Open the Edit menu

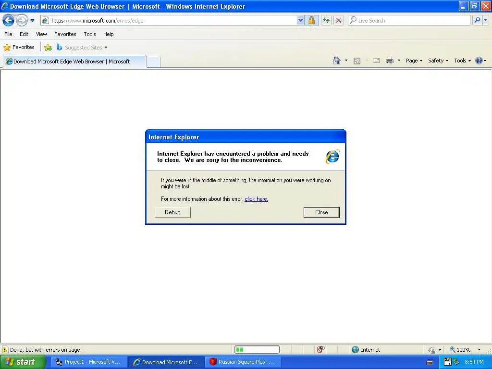(24, 34)
